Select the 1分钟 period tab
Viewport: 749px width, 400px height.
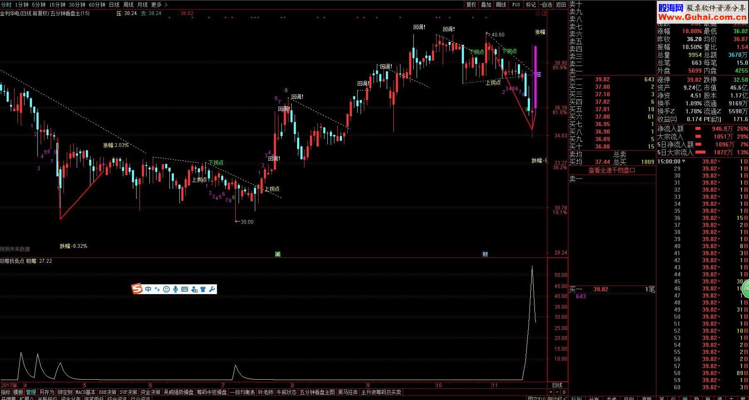point(22,5)
